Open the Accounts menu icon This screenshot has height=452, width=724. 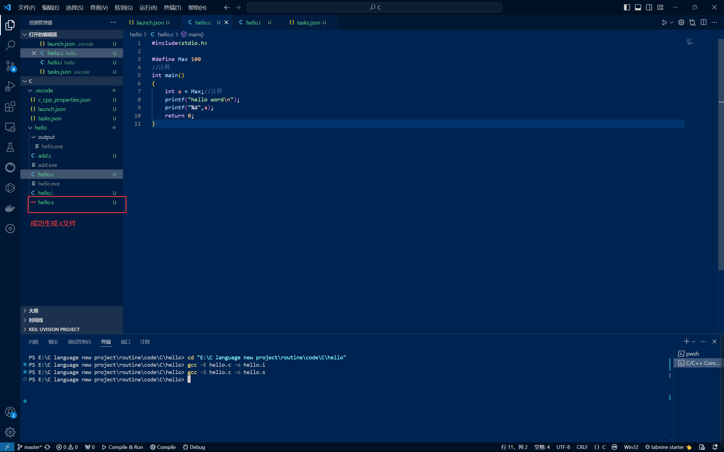tap(10, 412)
